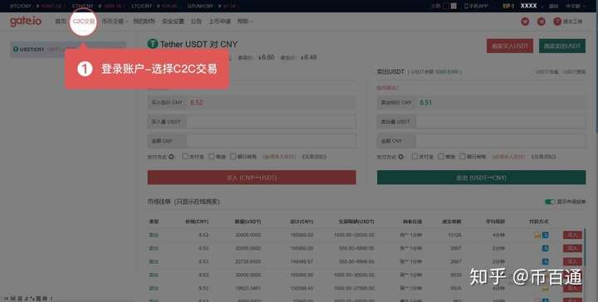This screenshot has width=598, height=302.
Task: Click the Alipay icon in the 13126 orders row
Action: tap(546, 235)
